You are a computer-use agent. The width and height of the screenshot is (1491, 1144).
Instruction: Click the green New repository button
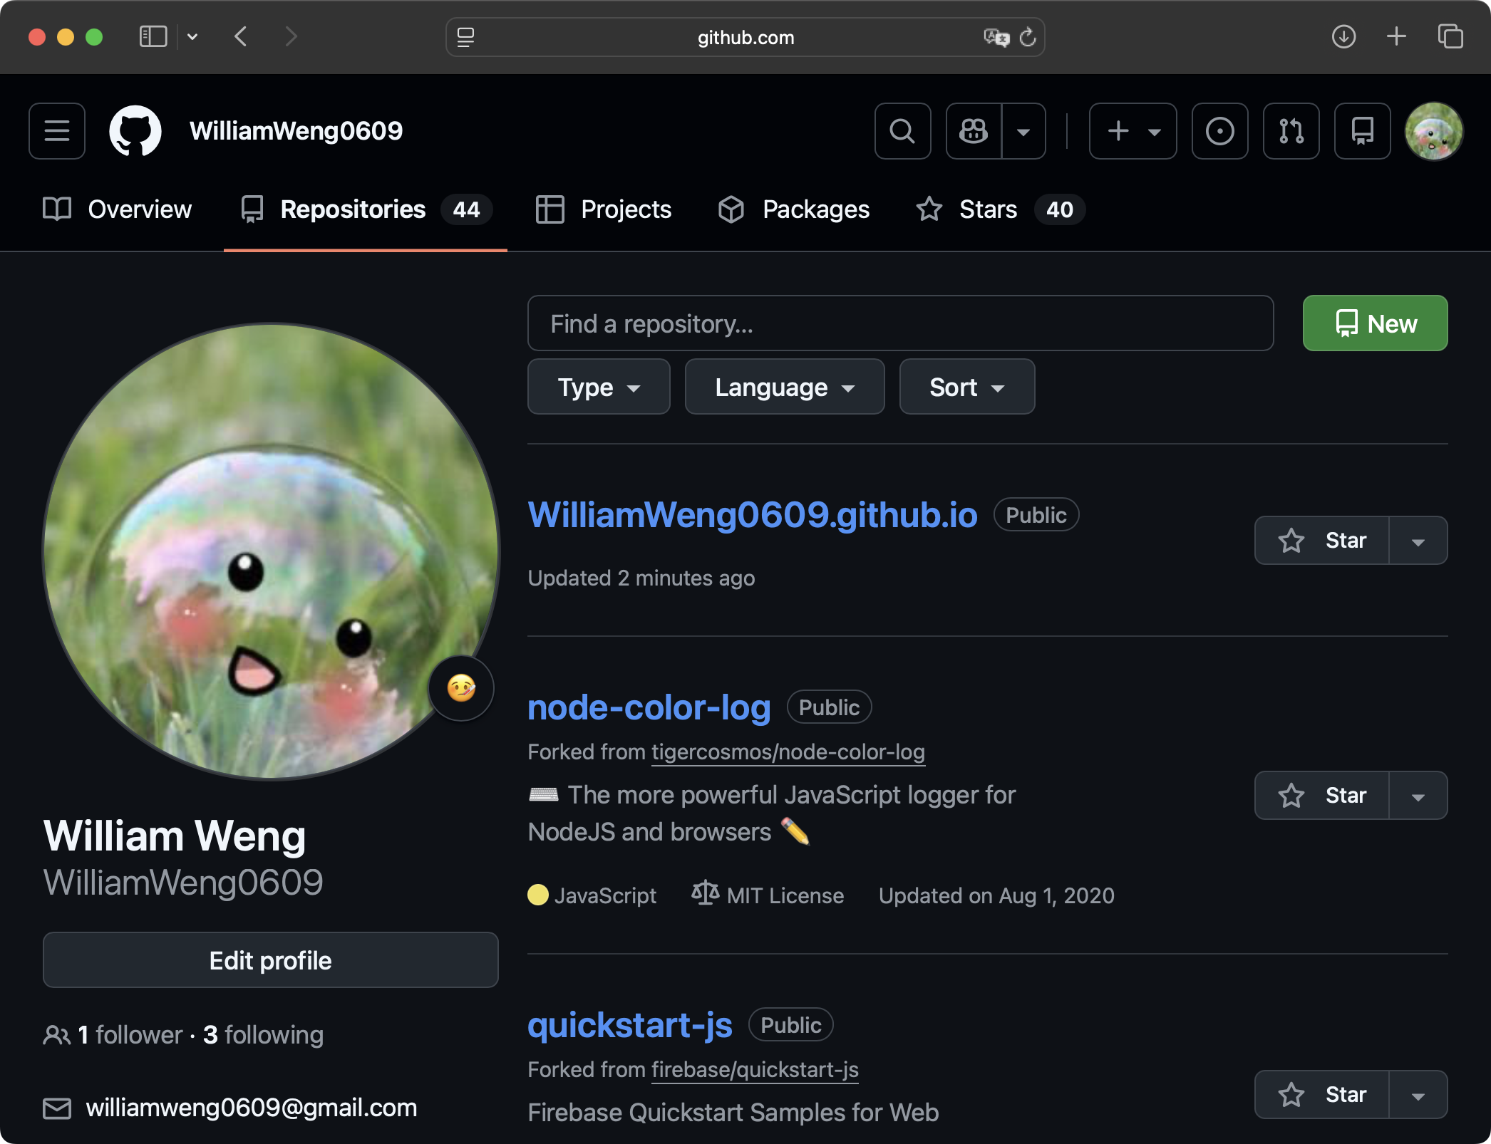point(1375,323)
